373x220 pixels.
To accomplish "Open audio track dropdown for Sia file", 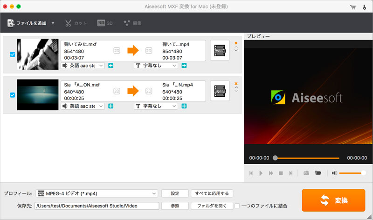I will click(83, 106).
